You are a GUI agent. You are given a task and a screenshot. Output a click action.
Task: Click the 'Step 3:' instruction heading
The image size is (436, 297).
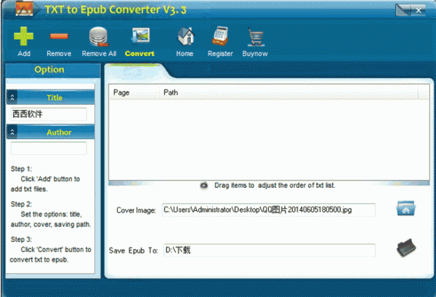pos(21,239)
